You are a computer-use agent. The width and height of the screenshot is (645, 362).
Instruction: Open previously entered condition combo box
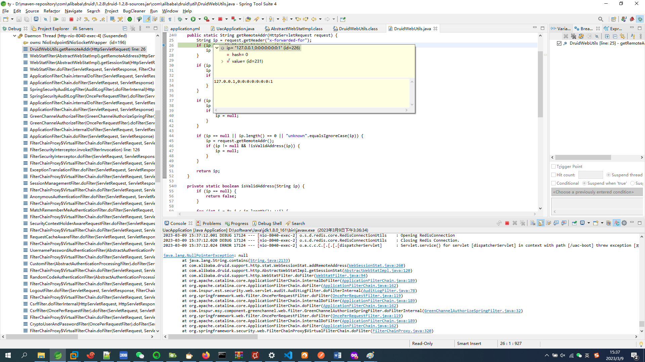tap(597, 192)
